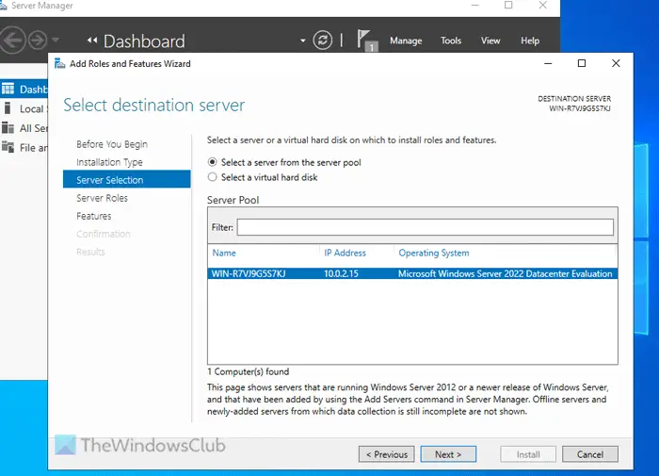Sort the server list by the Operating System column
This screenshot has height=476, width=659.
[434, 253]
